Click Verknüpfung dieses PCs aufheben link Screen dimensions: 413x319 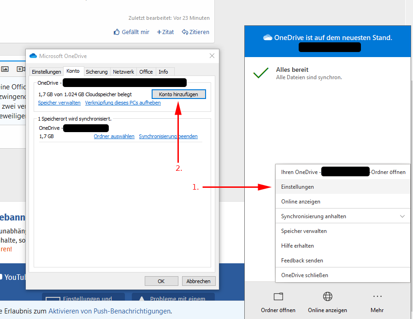(x=123, y=103)
